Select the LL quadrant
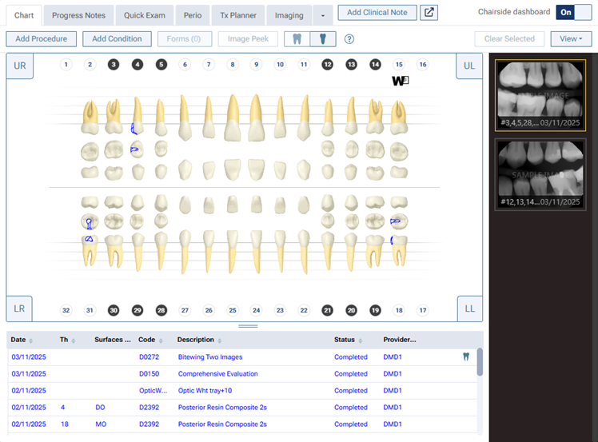 pos(469,309)
